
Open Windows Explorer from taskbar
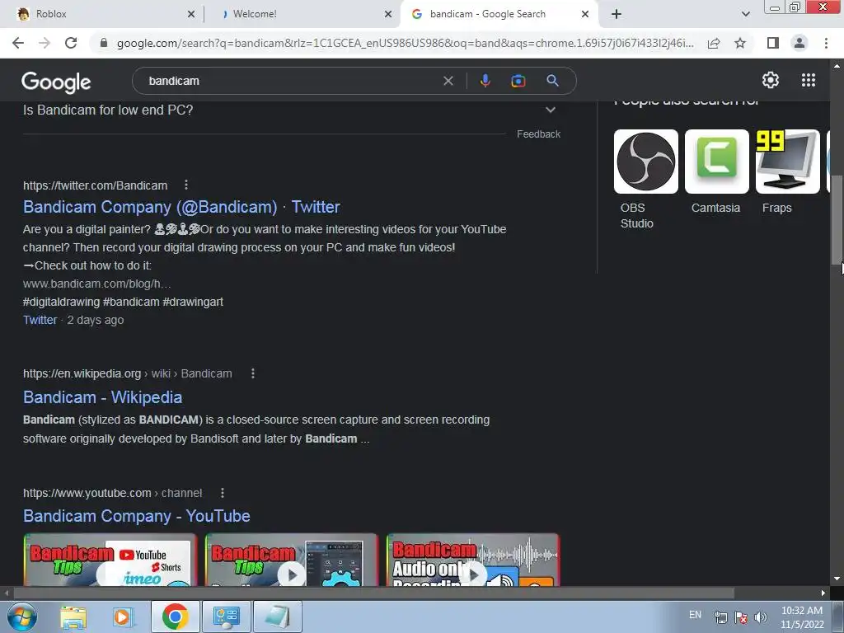[x=73, y=617]
